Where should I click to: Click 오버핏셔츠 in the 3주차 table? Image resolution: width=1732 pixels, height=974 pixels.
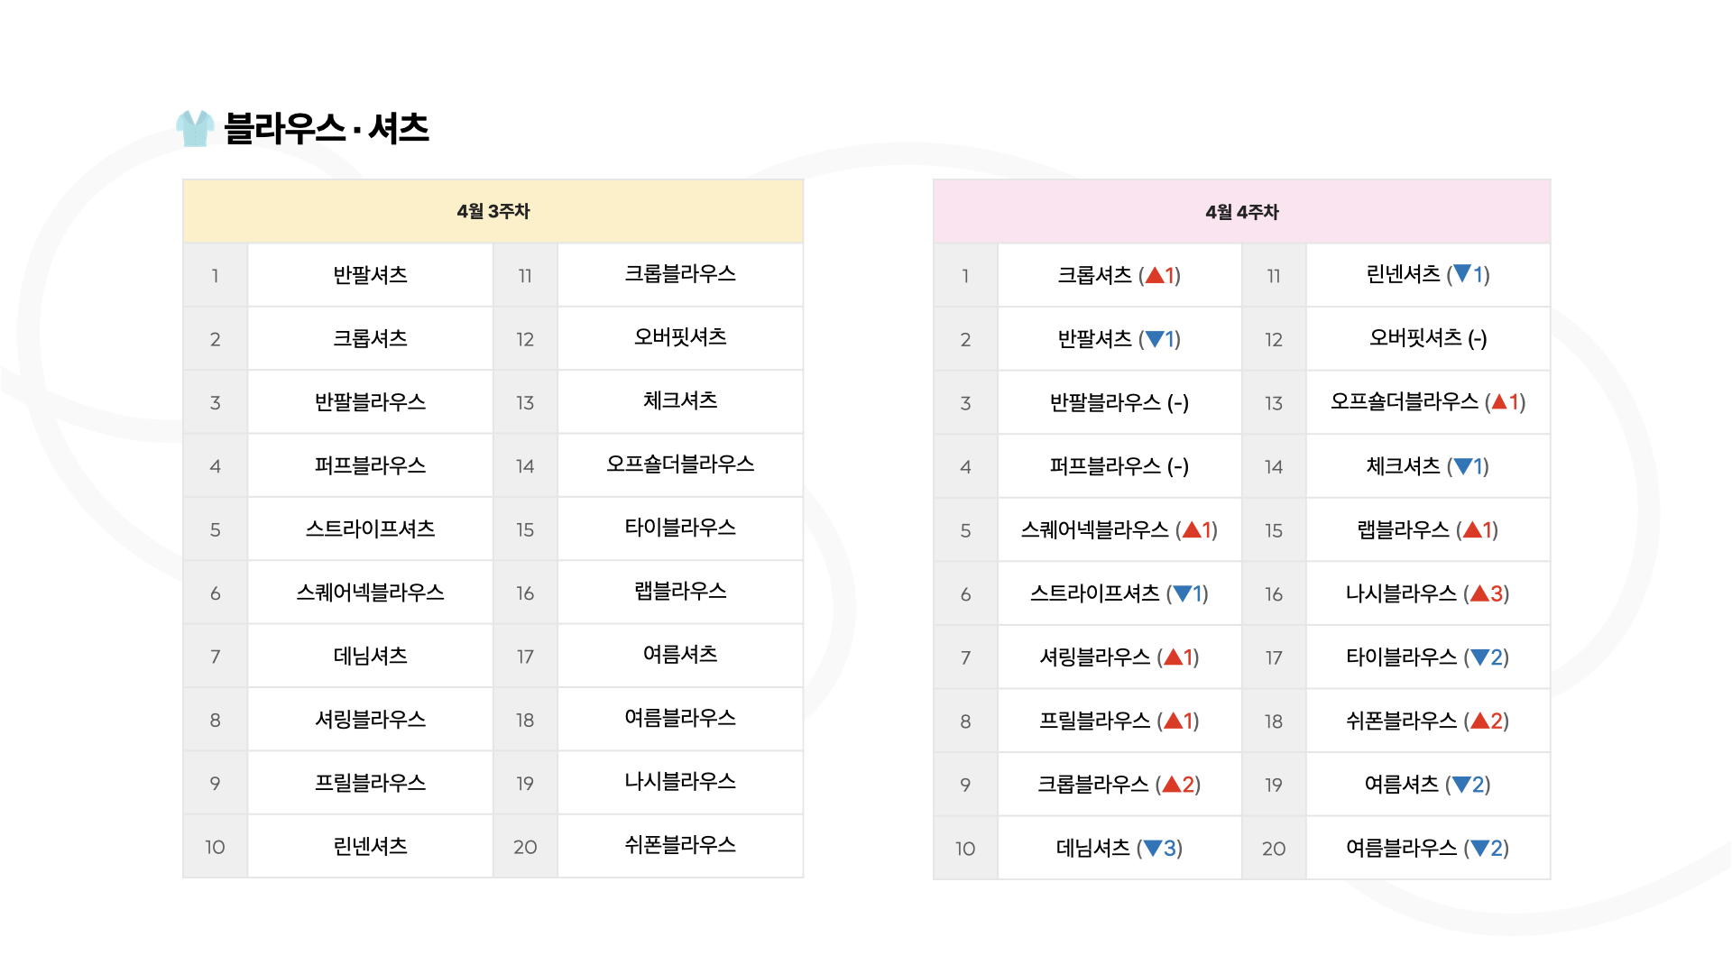[680, 337]
